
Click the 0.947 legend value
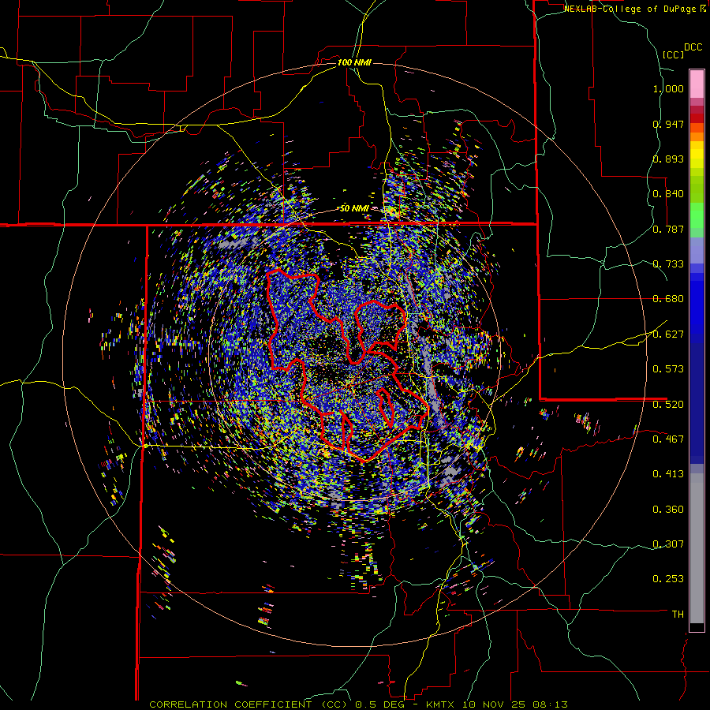(x=668, y=124)
